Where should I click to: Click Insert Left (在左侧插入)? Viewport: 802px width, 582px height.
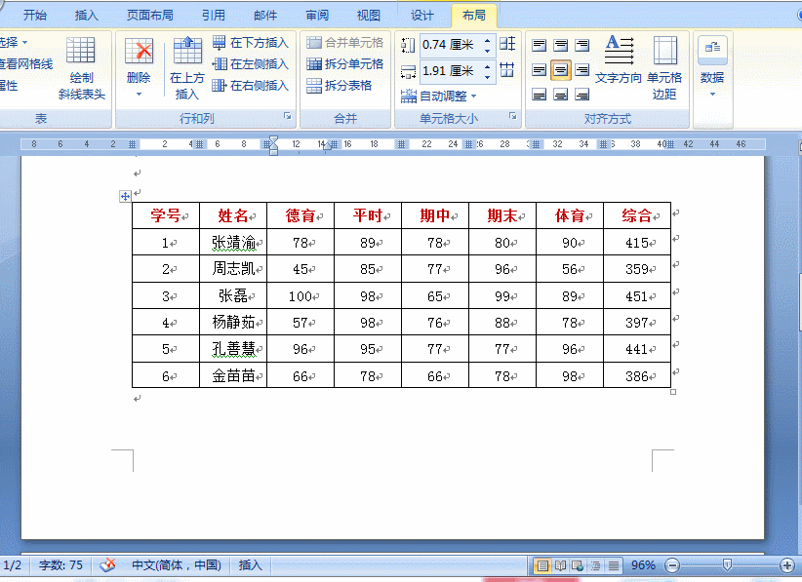251,64
